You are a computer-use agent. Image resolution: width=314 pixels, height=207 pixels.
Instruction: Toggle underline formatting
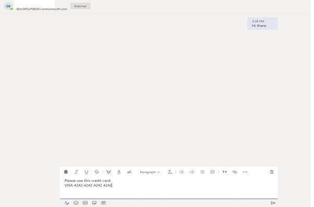(x=86, y=172)
